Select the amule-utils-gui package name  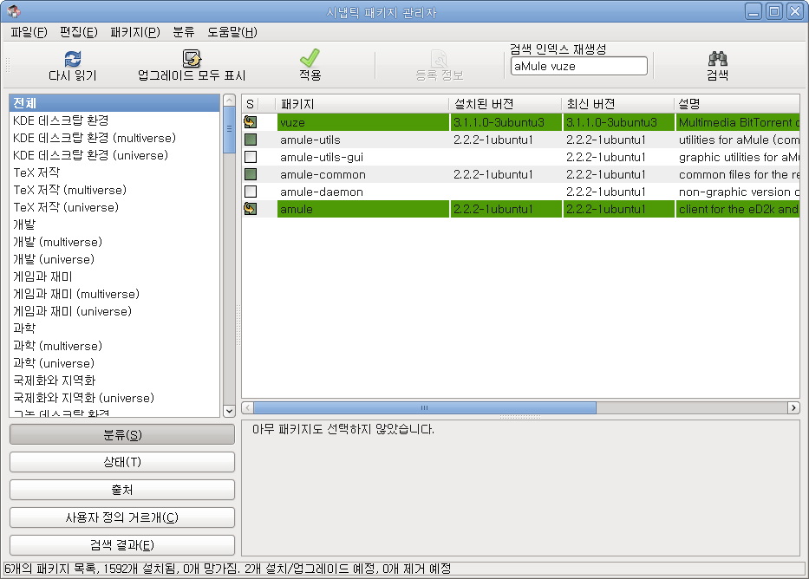[322, 157]
